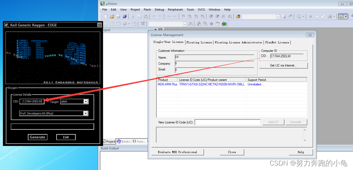
Task: Create a new file from µVision toolbar
Action: click(106, 17)
